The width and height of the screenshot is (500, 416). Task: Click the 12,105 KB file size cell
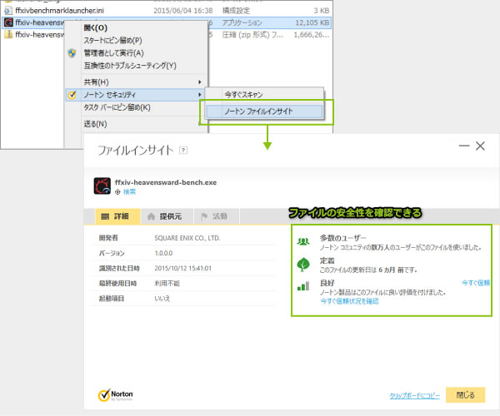pyautogui.click(x=312, y=22)
